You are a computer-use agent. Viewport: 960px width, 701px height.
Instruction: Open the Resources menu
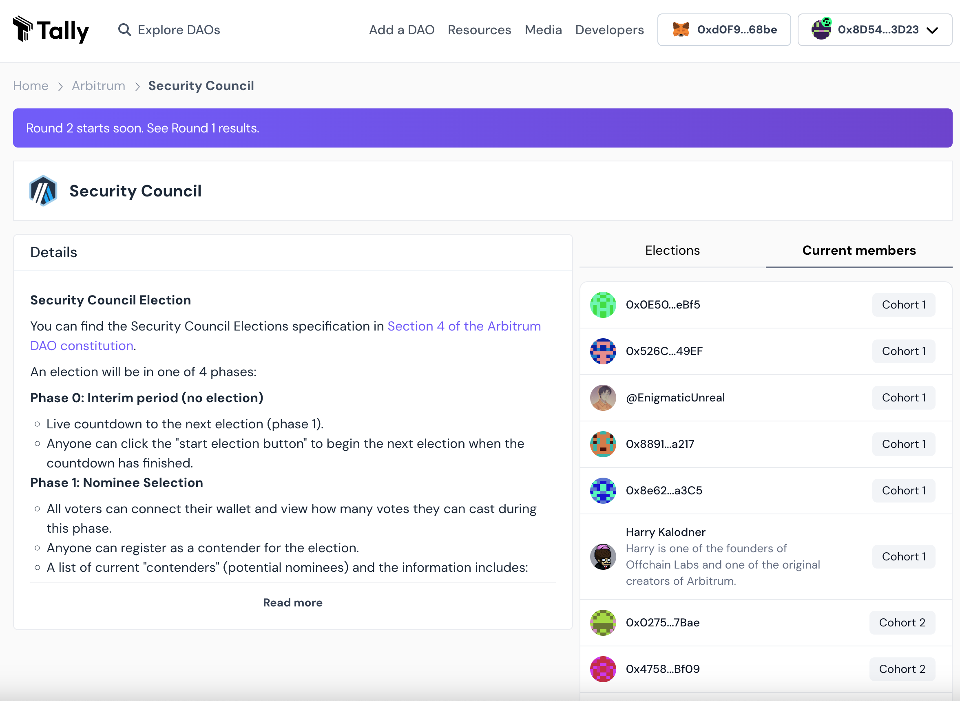point(479,30)
